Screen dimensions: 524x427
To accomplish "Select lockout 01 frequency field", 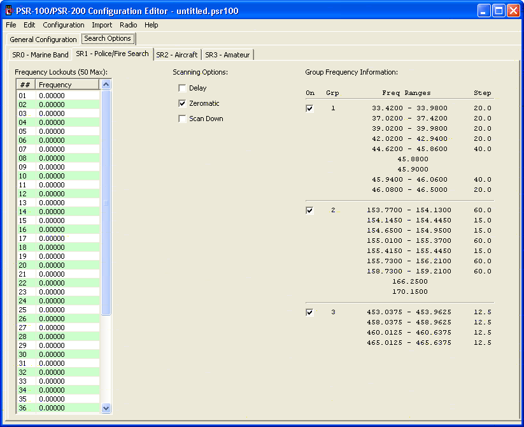I will tap(67, 96).
